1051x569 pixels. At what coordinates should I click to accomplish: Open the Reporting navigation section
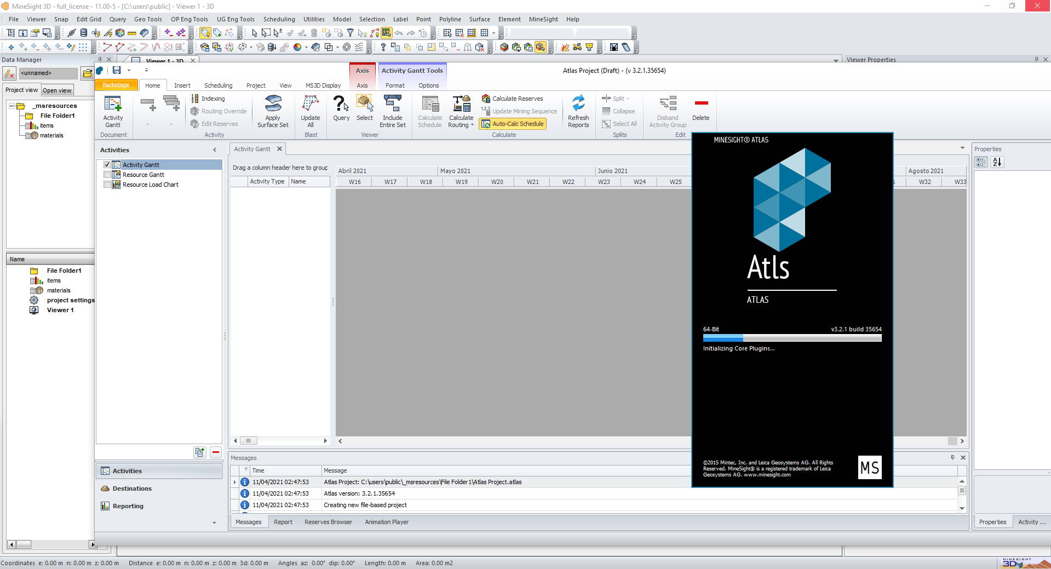(159, 506)
